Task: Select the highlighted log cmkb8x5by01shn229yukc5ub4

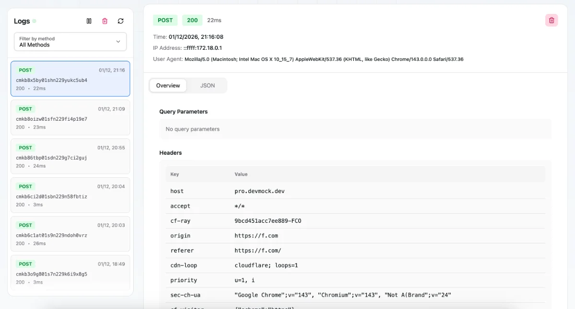Action: pyautogui.click(x=70, y=79)
